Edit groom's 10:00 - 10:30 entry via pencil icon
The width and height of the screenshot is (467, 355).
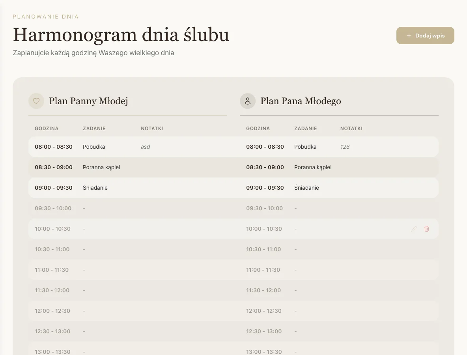(414, 229)
